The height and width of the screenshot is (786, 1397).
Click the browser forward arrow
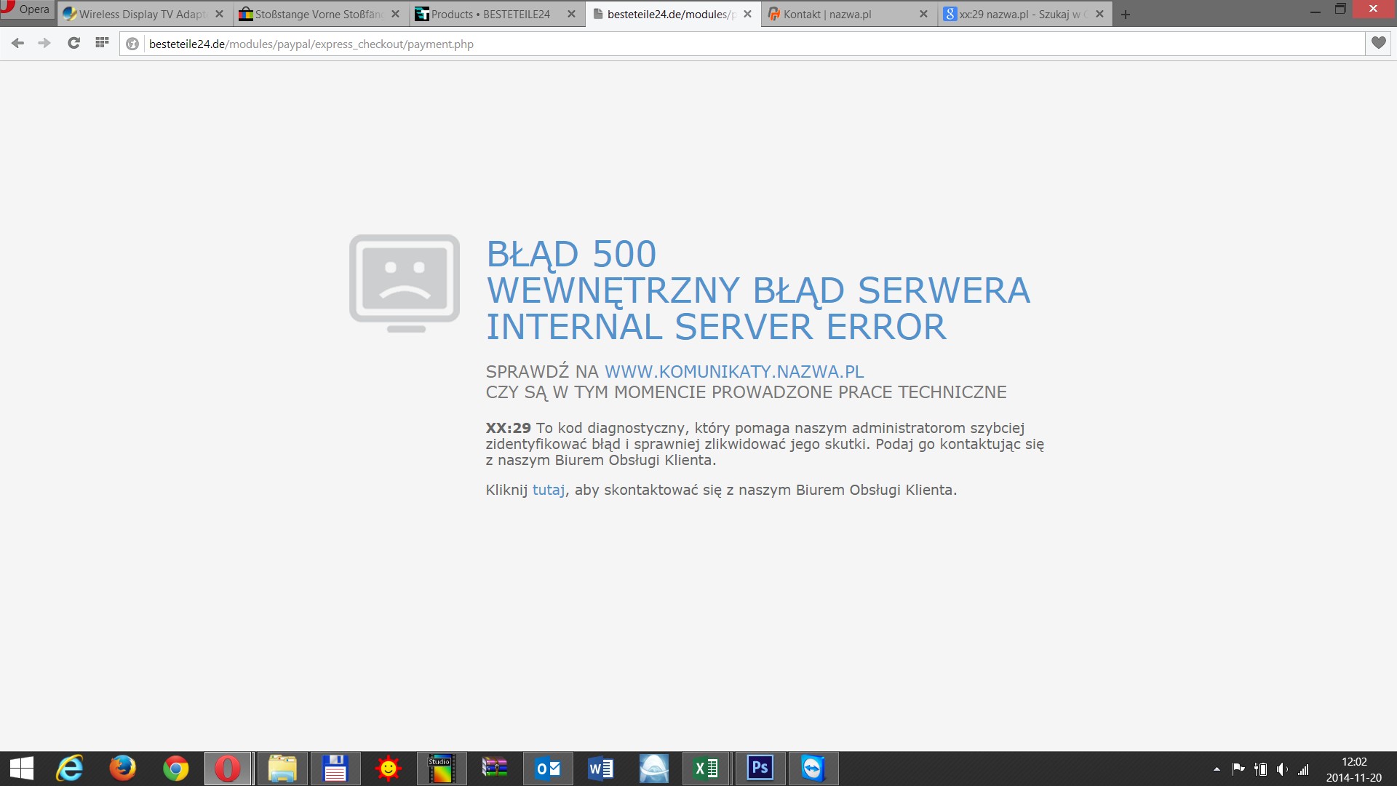(44, 44)
